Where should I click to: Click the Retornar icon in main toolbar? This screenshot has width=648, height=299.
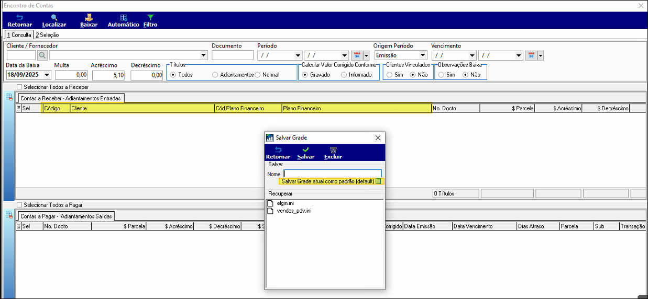(19, 20)
